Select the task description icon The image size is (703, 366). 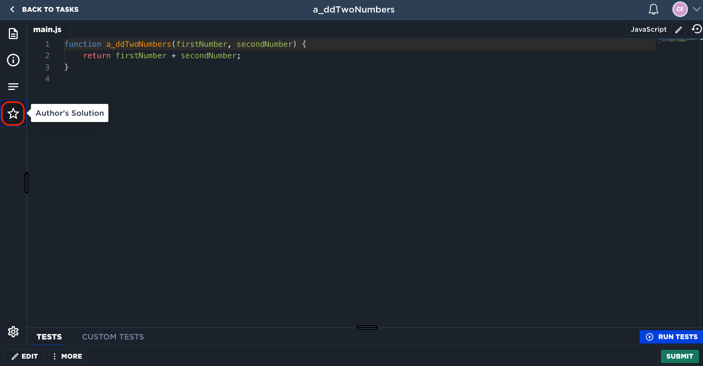click(x=13, y=33)
